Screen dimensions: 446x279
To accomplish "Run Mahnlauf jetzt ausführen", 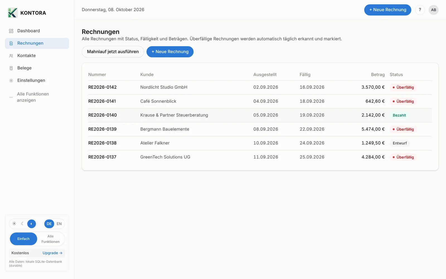I will click(x=113, y=52).
